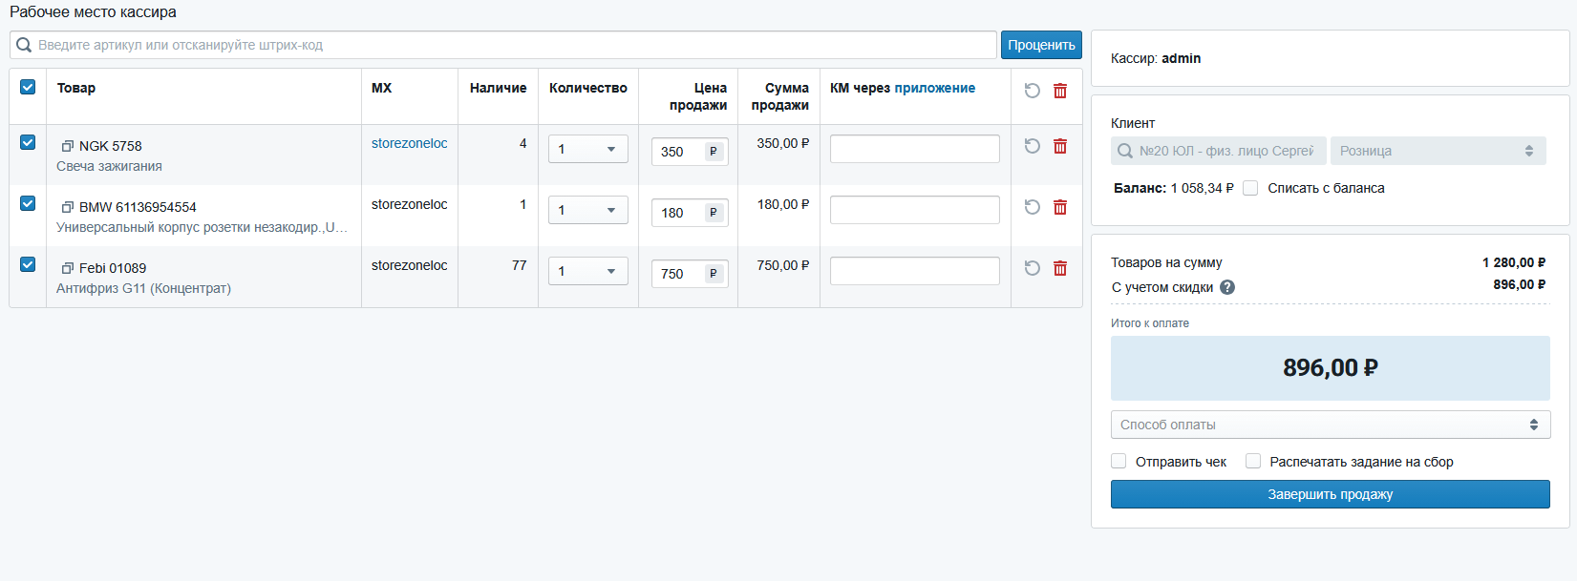This screenshot has height=581, width=1577.
Task: Uncheck the NGK 5758 row checkbox
Action: click(x=28, y=142)
